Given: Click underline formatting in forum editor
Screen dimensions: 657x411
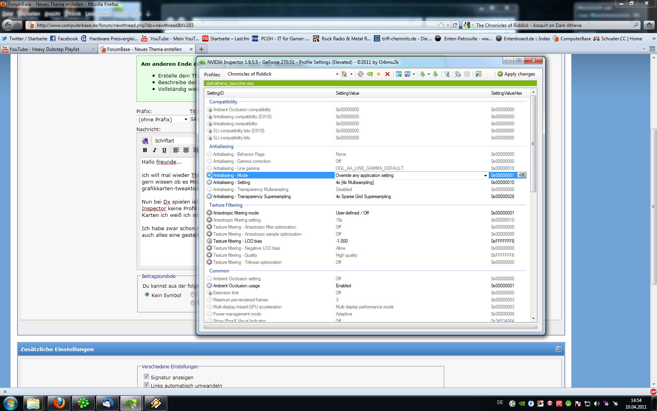Looking at the screenshot, I should pos(164,150).
